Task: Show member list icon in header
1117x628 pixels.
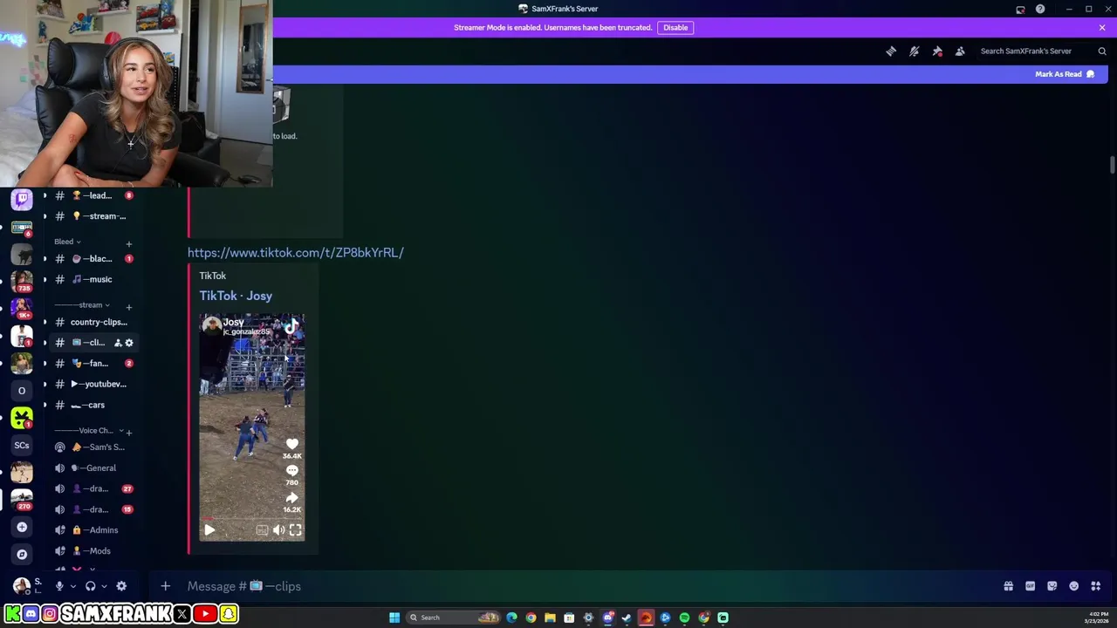Action: 960,51
